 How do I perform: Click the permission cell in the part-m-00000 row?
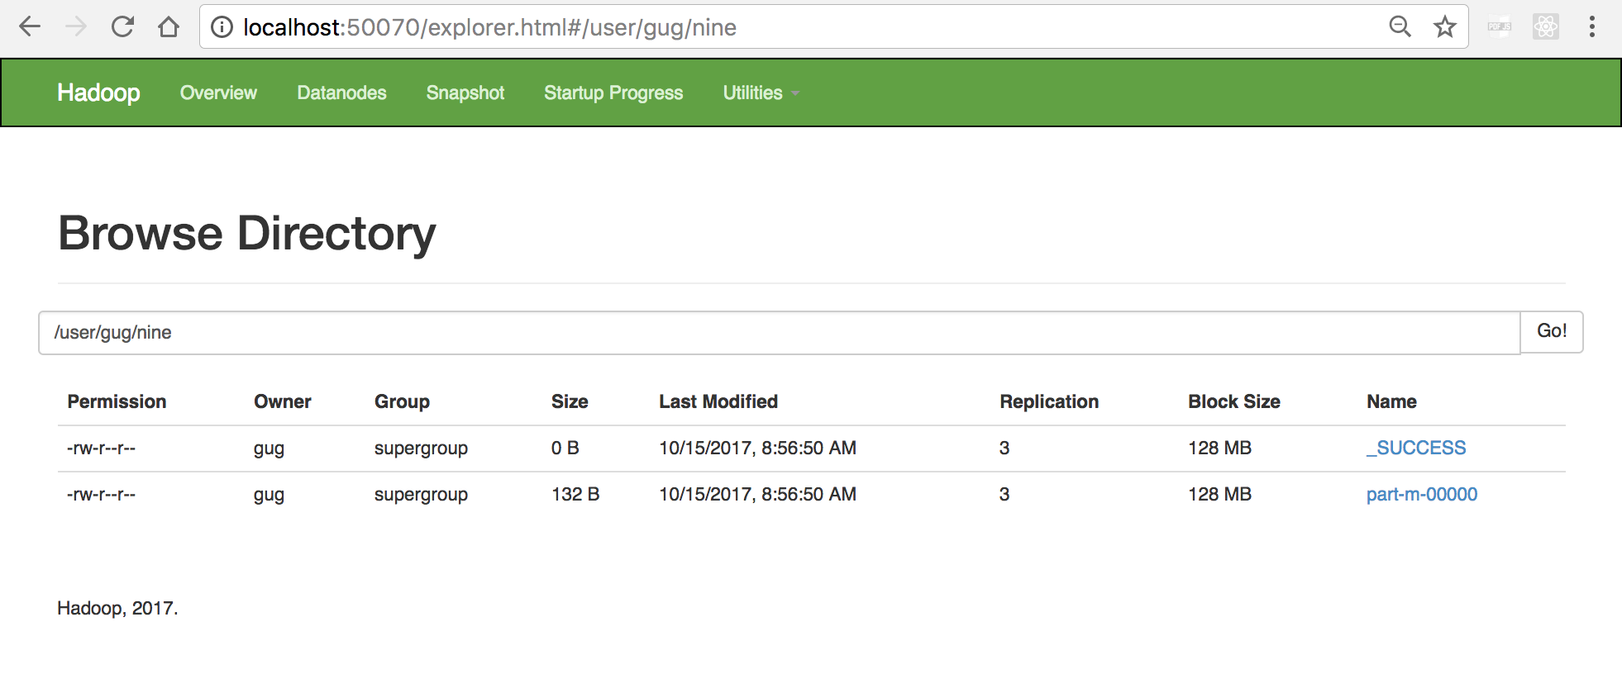pos(101,495)
